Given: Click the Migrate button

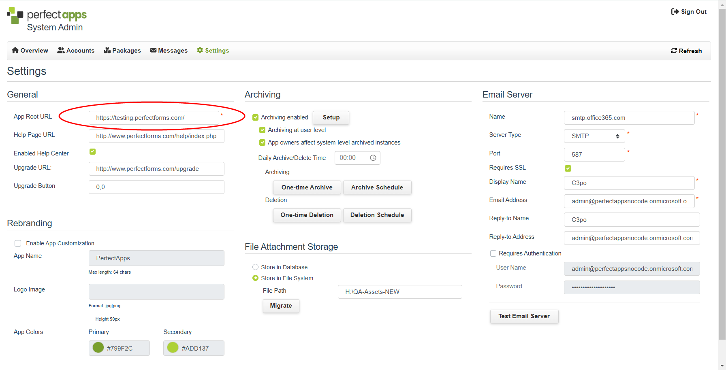Looking at the screenshot, I should [x=281, y=306].
